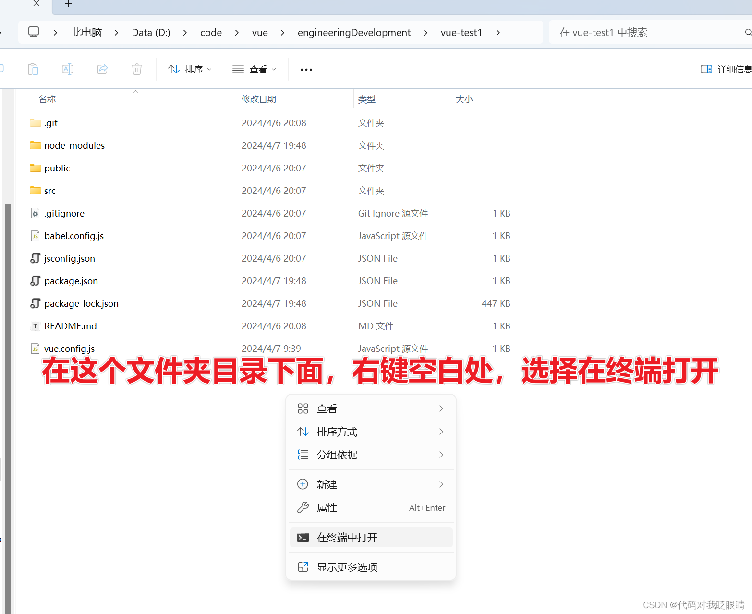The image size is (752, 614).
Task: Click the This PC monitor icon in address bar
Action: click(34, 32)
